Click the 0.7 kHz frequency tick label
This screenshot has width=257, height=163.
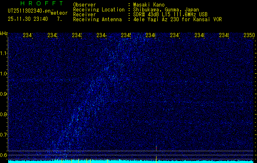pos(4,135)
